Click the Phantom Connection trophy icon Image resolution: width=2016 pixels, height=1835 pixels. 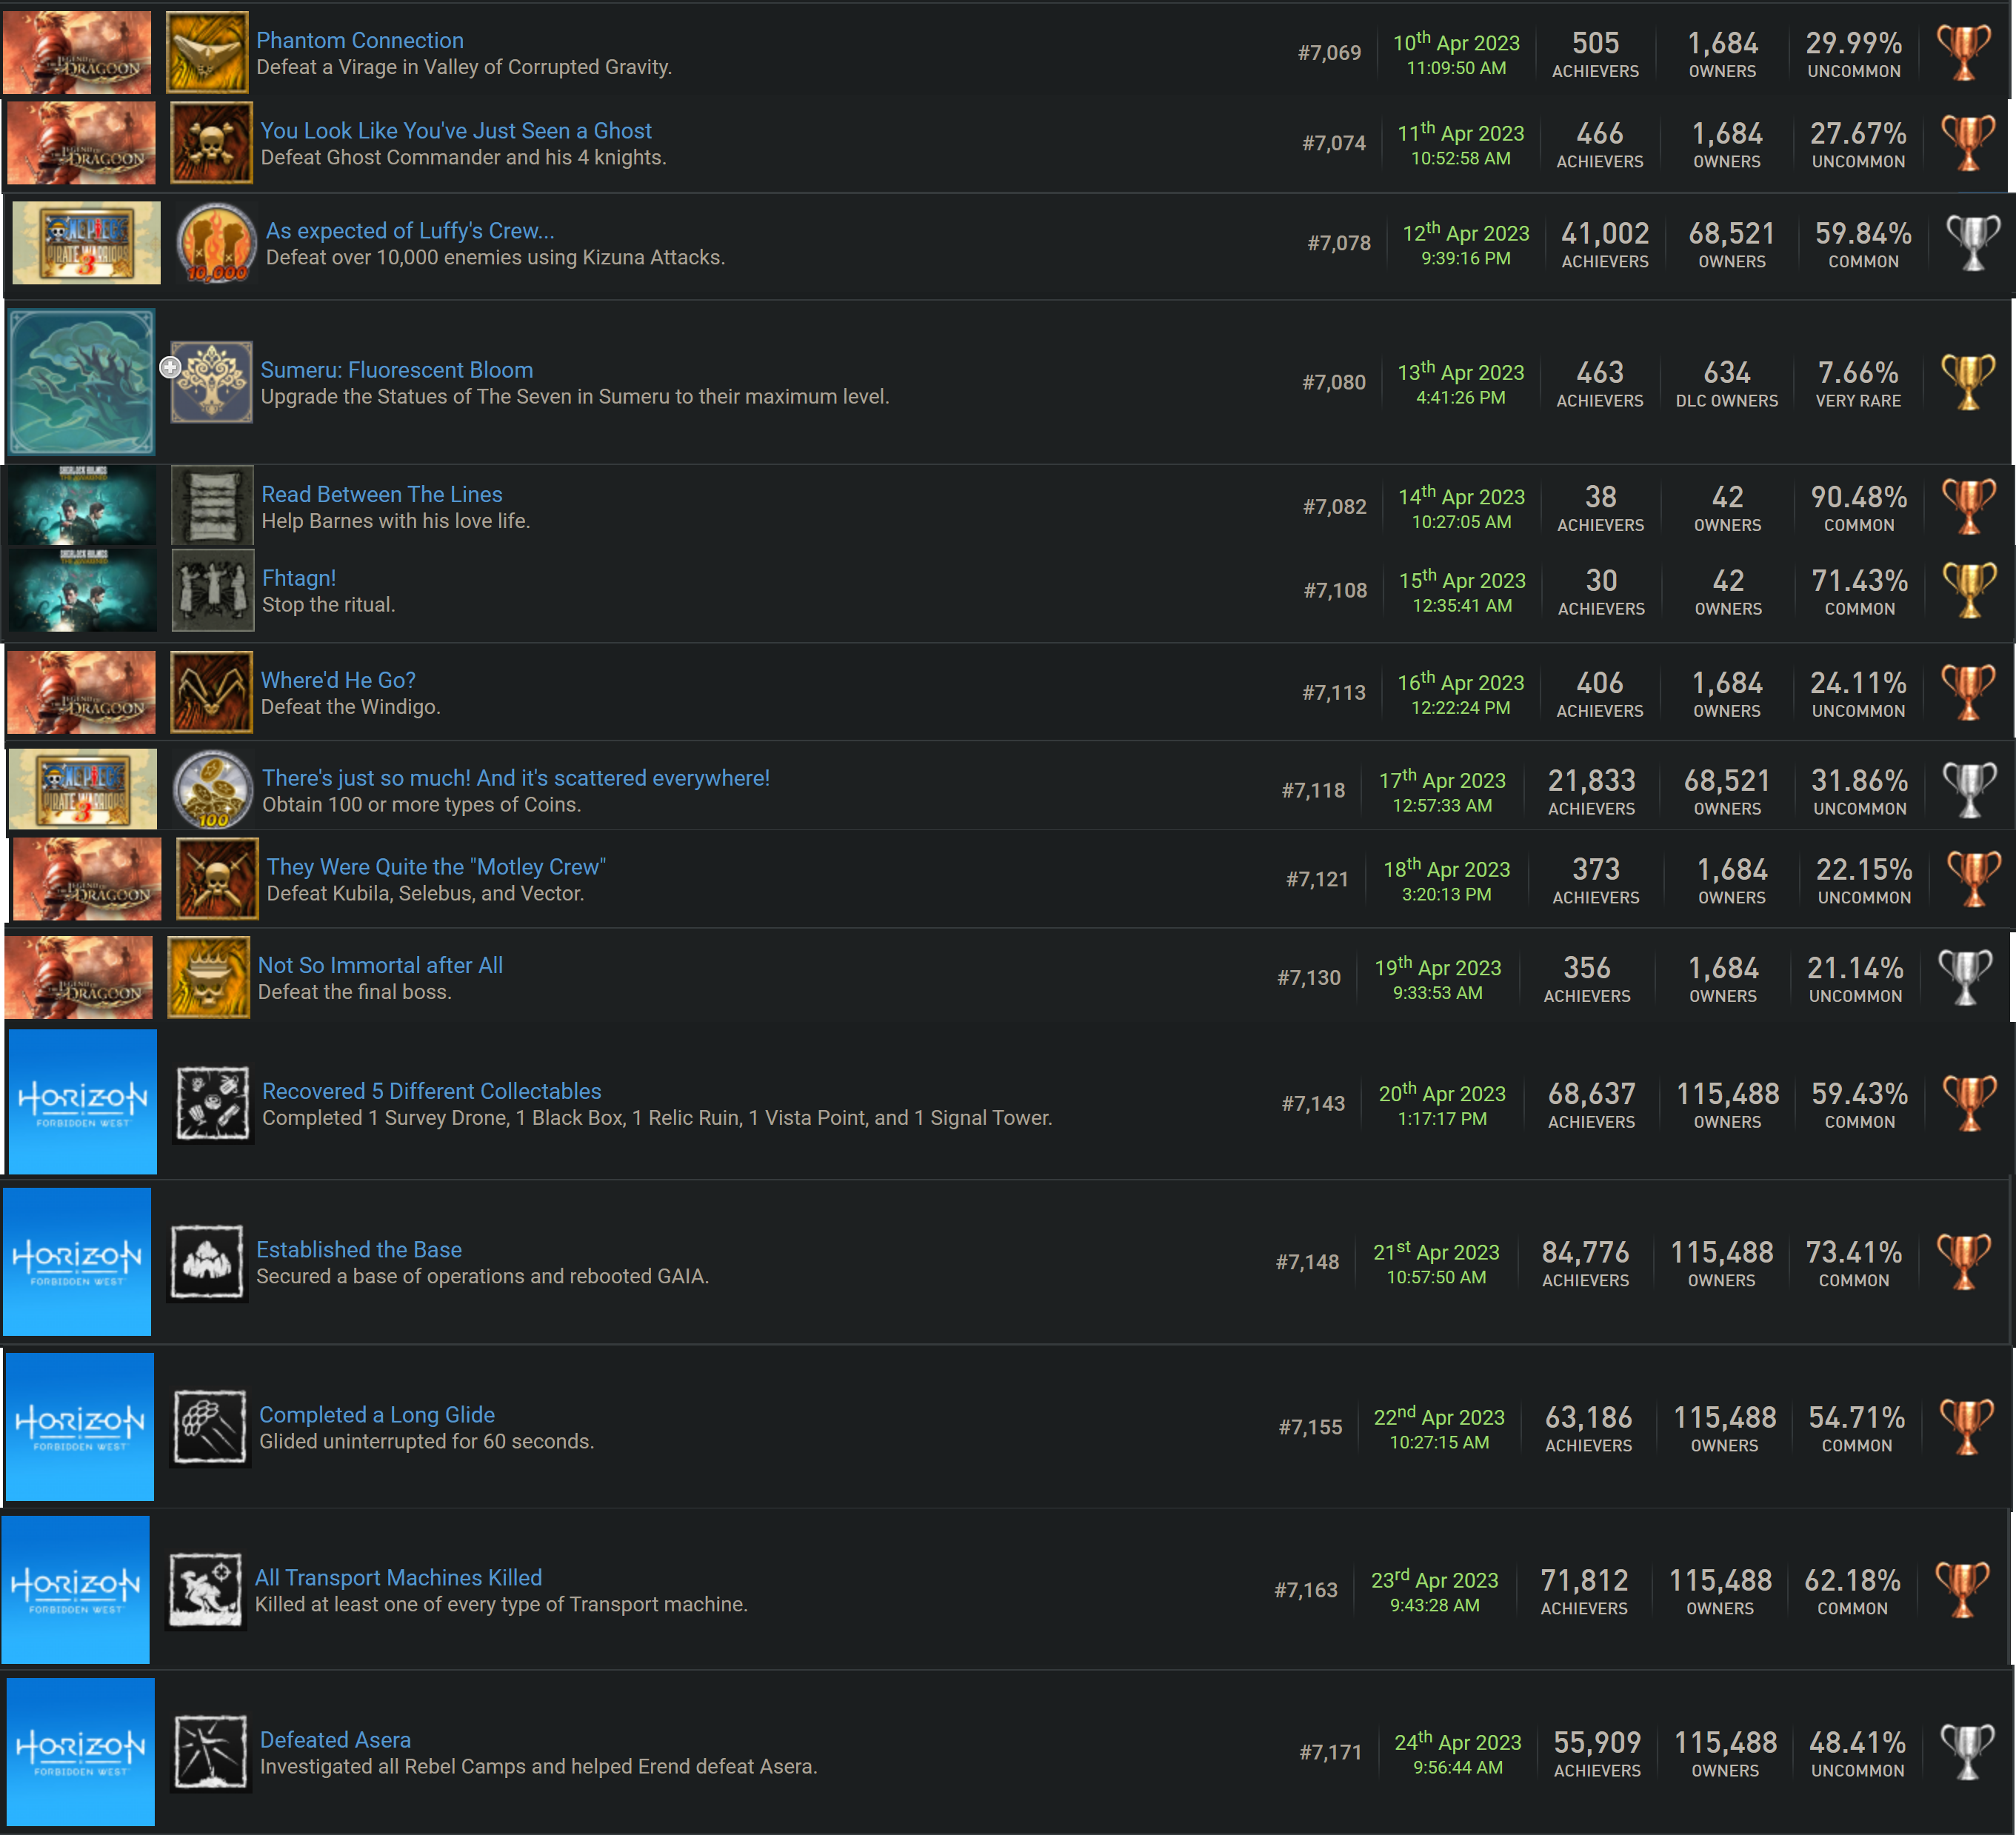coord(206,52)
